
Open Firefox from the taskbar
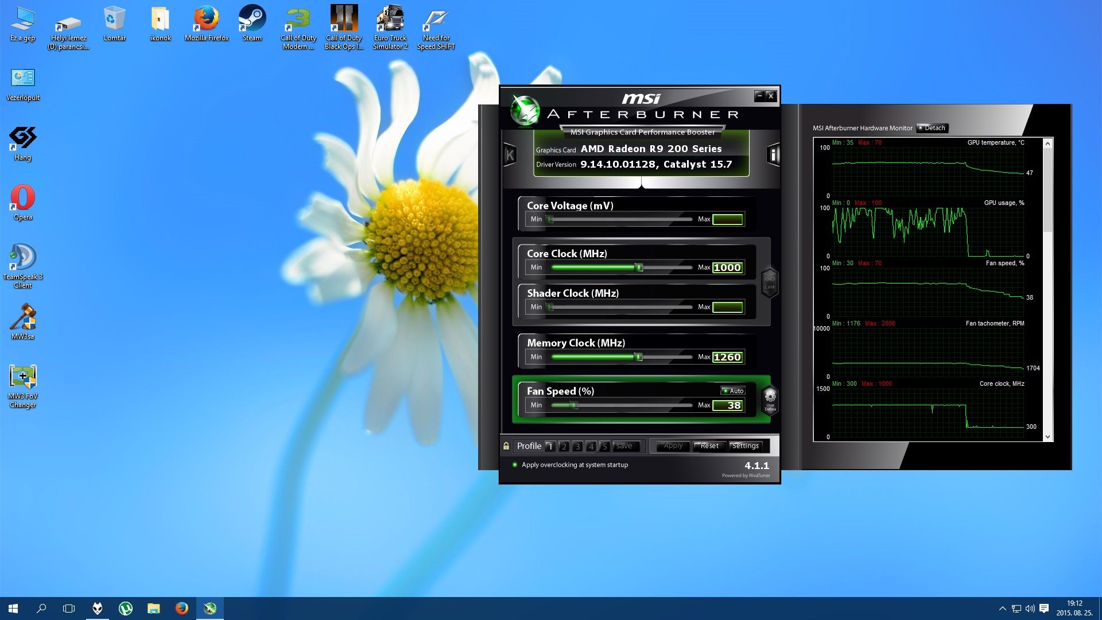(x=182, y=609)
